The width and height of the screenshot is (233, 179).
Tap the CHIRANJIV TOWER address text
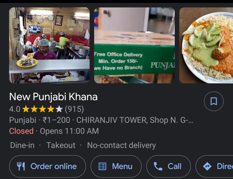(x=135, y=120)
